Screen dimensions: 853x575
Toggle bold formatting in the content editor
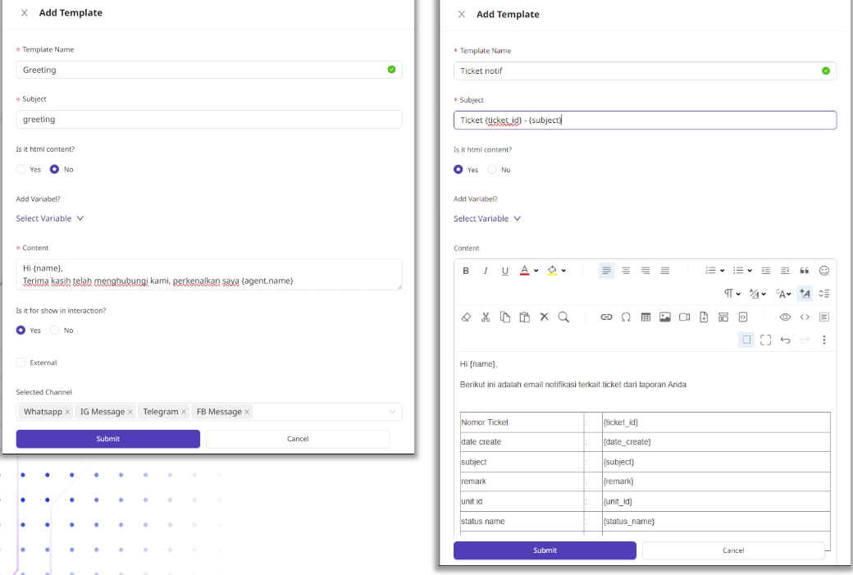click(466, 271)
